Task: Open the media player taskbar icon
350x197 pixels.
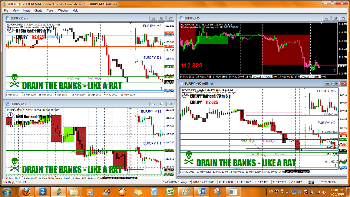Action: point(90,192)
